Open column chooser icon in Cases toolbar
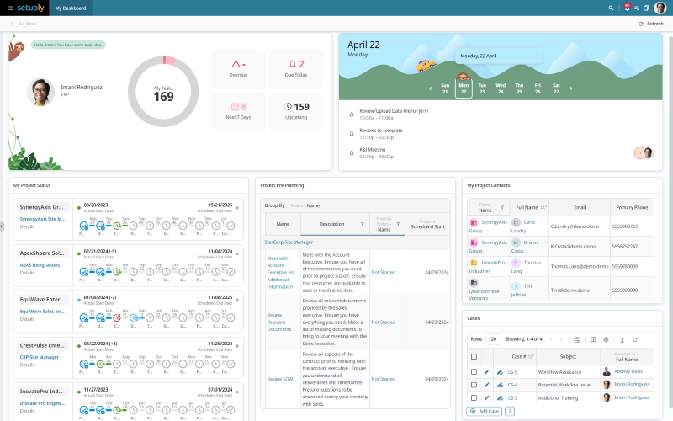Viewport: 673px width, 421px height. pos(593,339)
